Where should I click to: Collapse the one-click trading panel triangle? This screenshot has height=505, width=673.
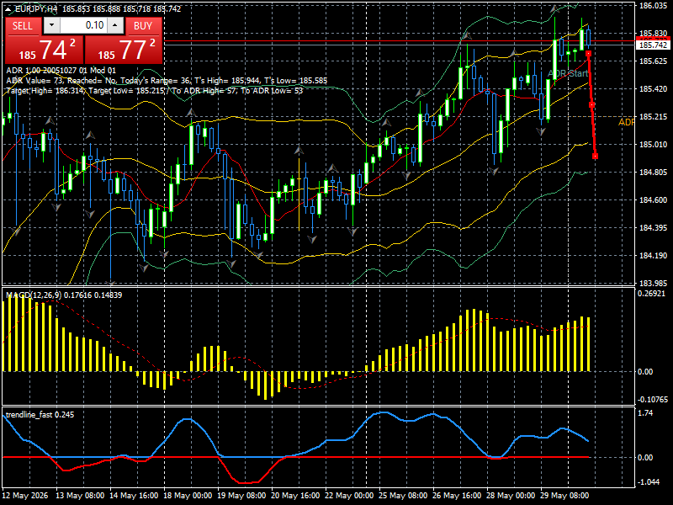[8, 9]
